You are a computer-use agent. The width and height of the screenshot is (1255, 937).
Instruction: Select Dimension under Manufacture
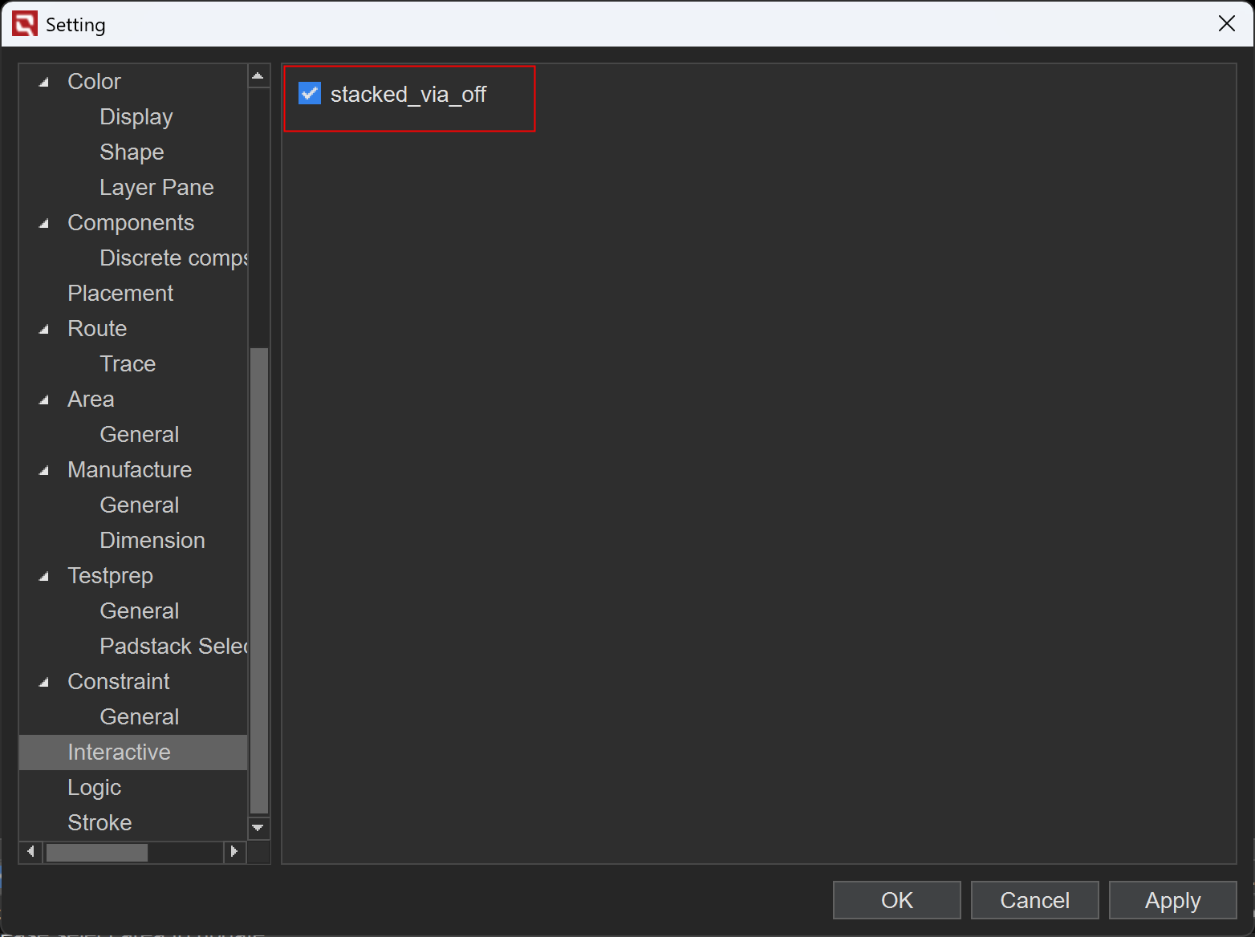(152, 541)
